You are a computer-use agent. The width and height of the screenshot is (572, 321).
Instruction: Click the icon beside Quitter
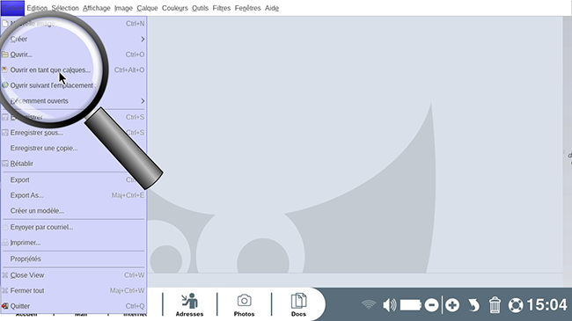pos(5,306)
